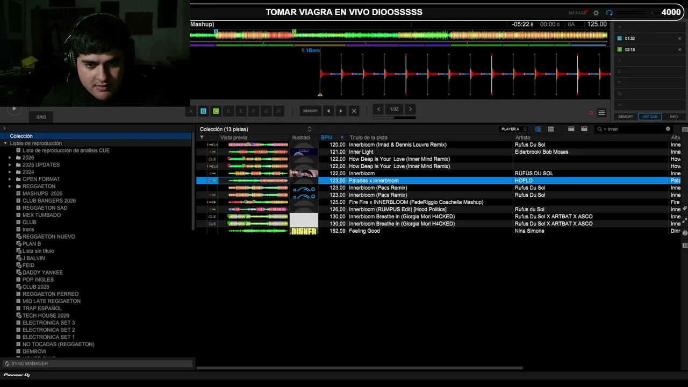688x387 pixels.
Task: Switch to the second artwork view icon
Action: [x=584, y=129]
